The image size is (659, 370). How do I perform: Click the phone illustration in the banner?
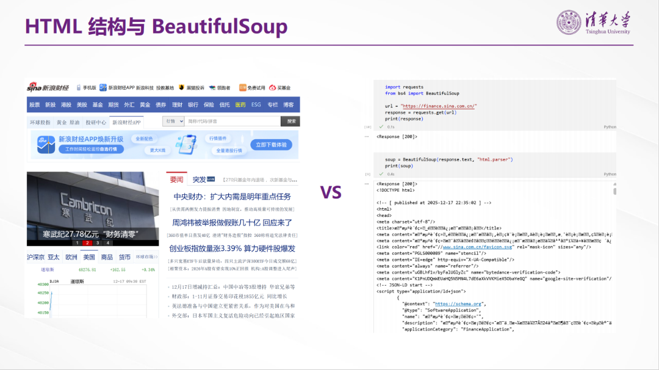point(187,144)
